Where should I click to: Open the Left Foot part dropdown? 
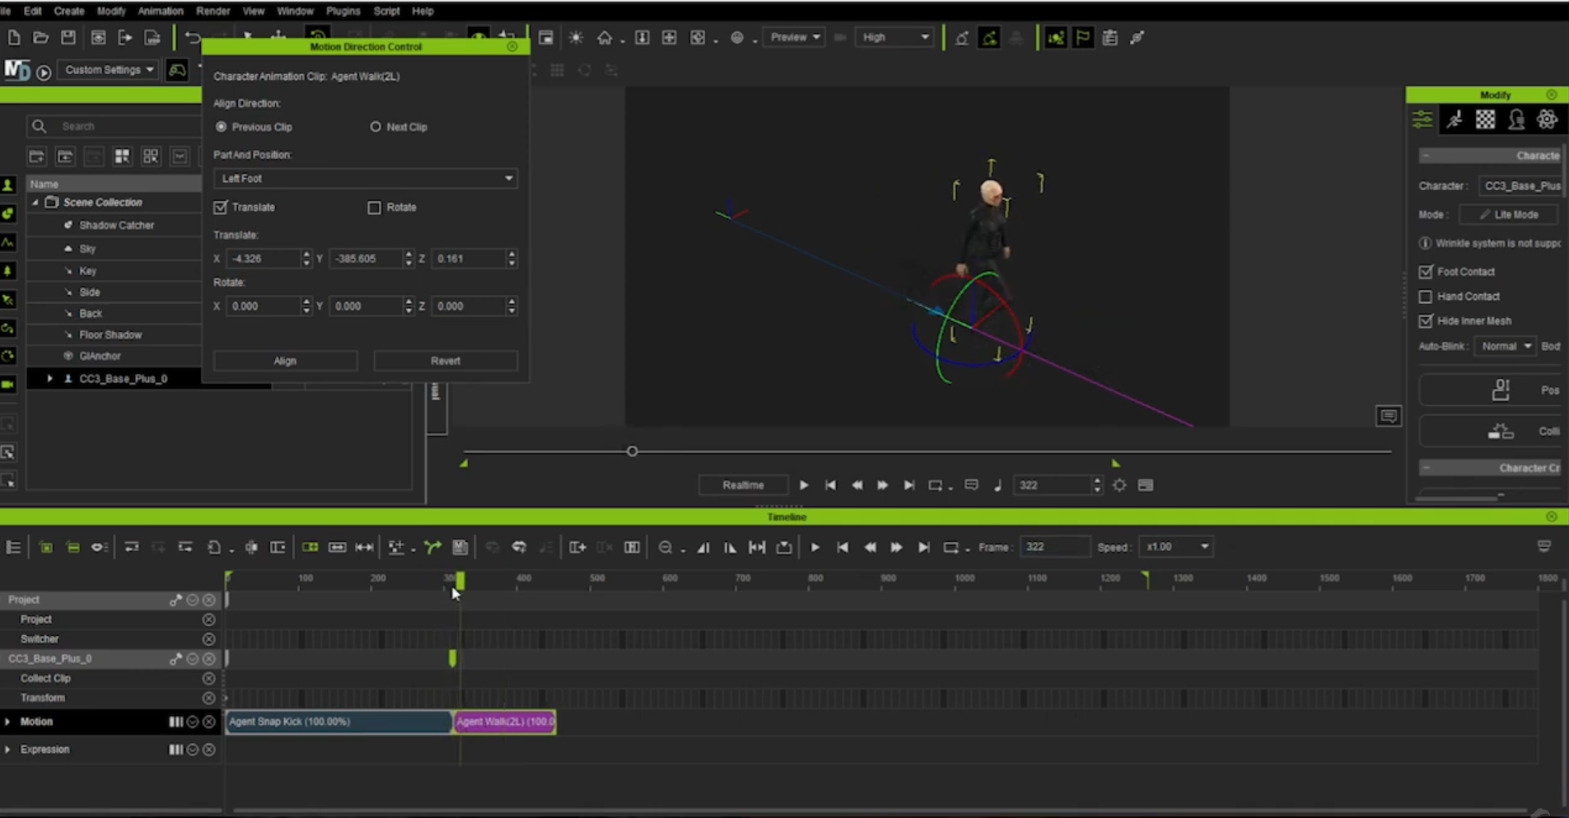366,178
